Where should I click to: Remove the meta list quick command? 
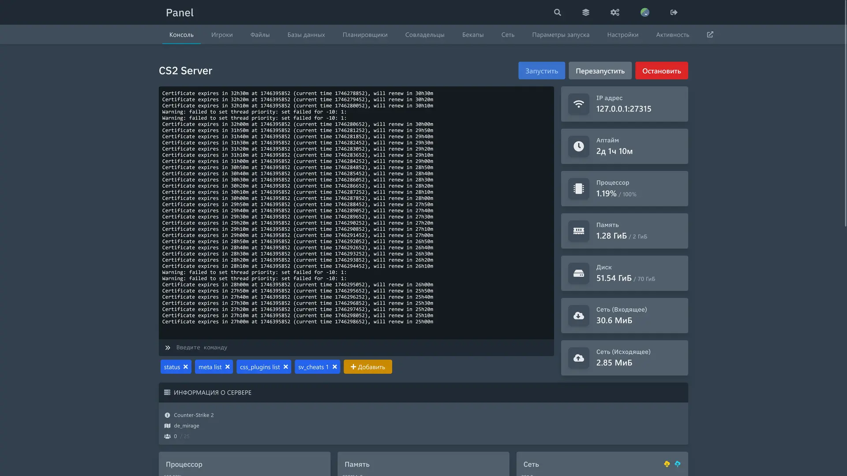(x=228, y=367)
